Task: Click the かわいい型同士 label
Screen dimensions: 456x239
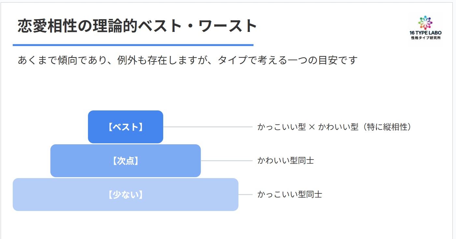Action: [285, 161]
